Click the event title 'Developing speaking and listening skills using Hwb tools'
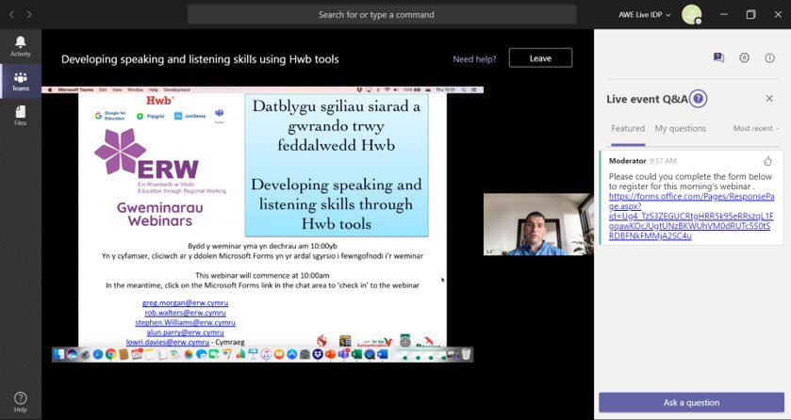 coord(200,59)
